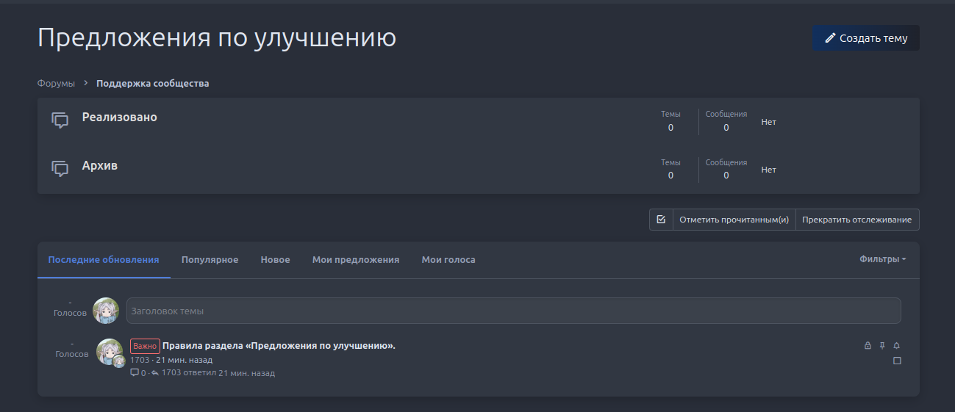Click the thread's 21 мин. назад timestamp
This screenshot has height=412, width=955.
tap(184, 360)
